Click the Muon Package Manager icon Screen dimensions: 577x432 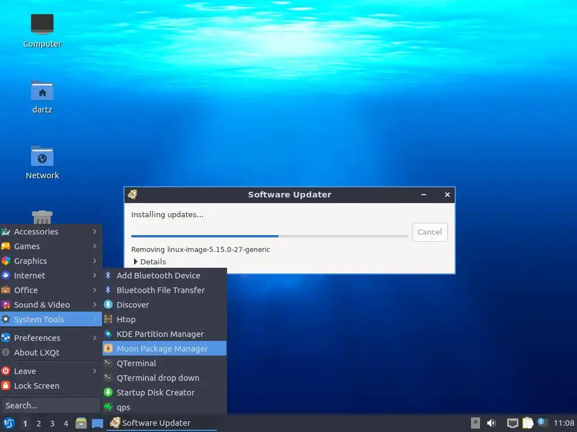(108, 349)
